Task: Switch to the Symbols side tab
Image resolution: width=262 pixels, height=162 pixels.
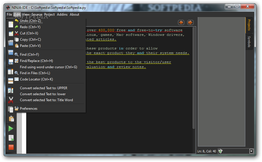Action: (x=249, y=42)
